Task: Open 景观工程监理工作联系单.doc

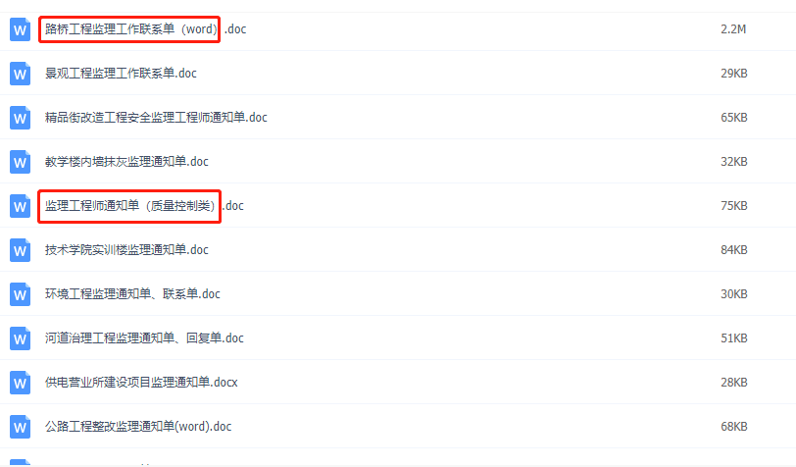Action: [x=121, y=74]
